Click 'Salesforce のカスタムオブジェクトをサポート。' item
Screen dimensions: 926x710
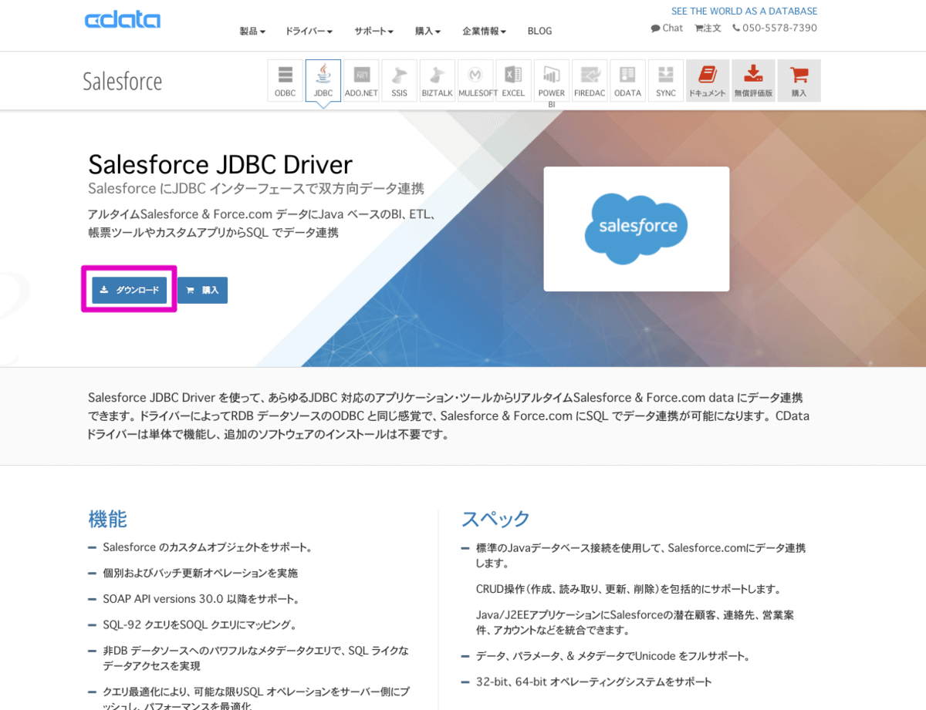[207, 547]
